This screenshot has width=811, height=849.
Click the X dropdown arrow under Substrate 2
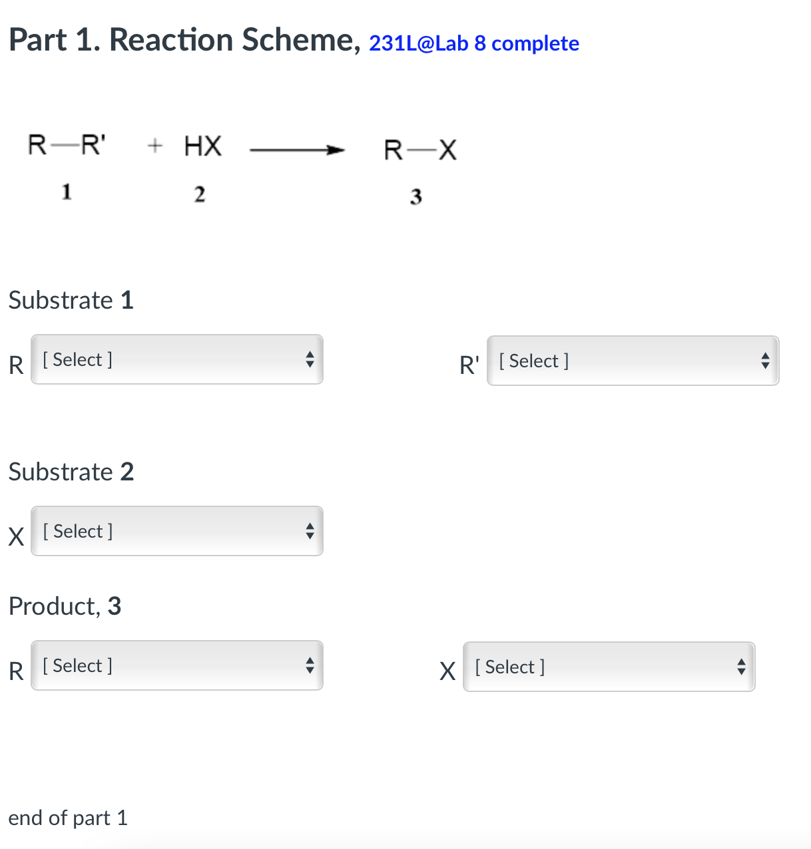pos(310,531)
